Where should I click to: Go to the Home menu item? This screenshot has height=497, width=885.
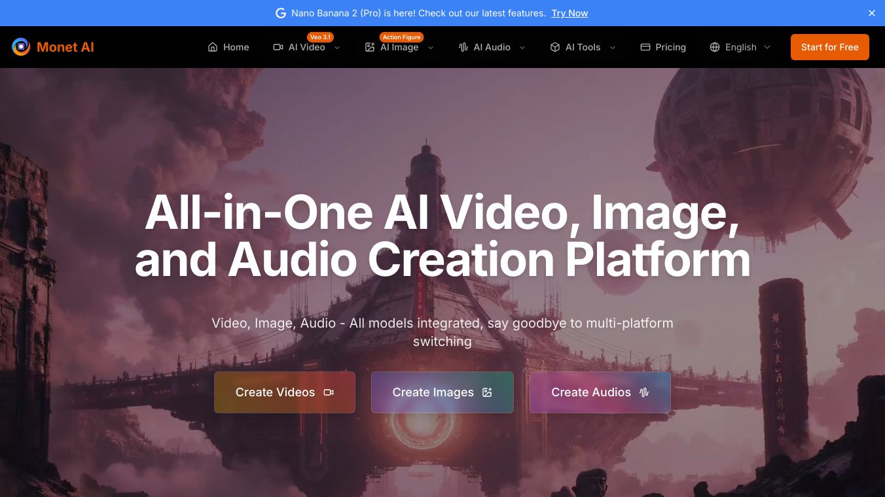tap(228, 47)
